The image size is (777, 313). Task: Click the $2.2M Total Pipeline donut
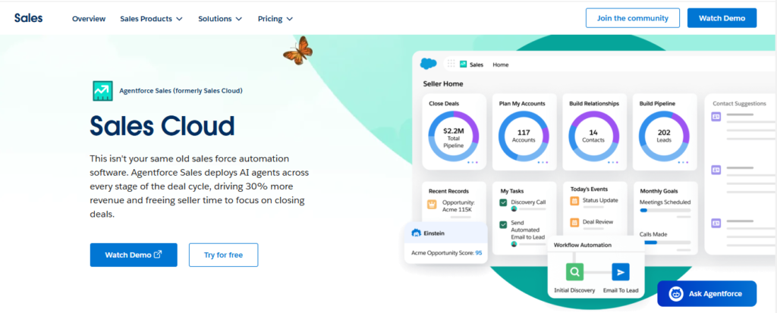454,135
